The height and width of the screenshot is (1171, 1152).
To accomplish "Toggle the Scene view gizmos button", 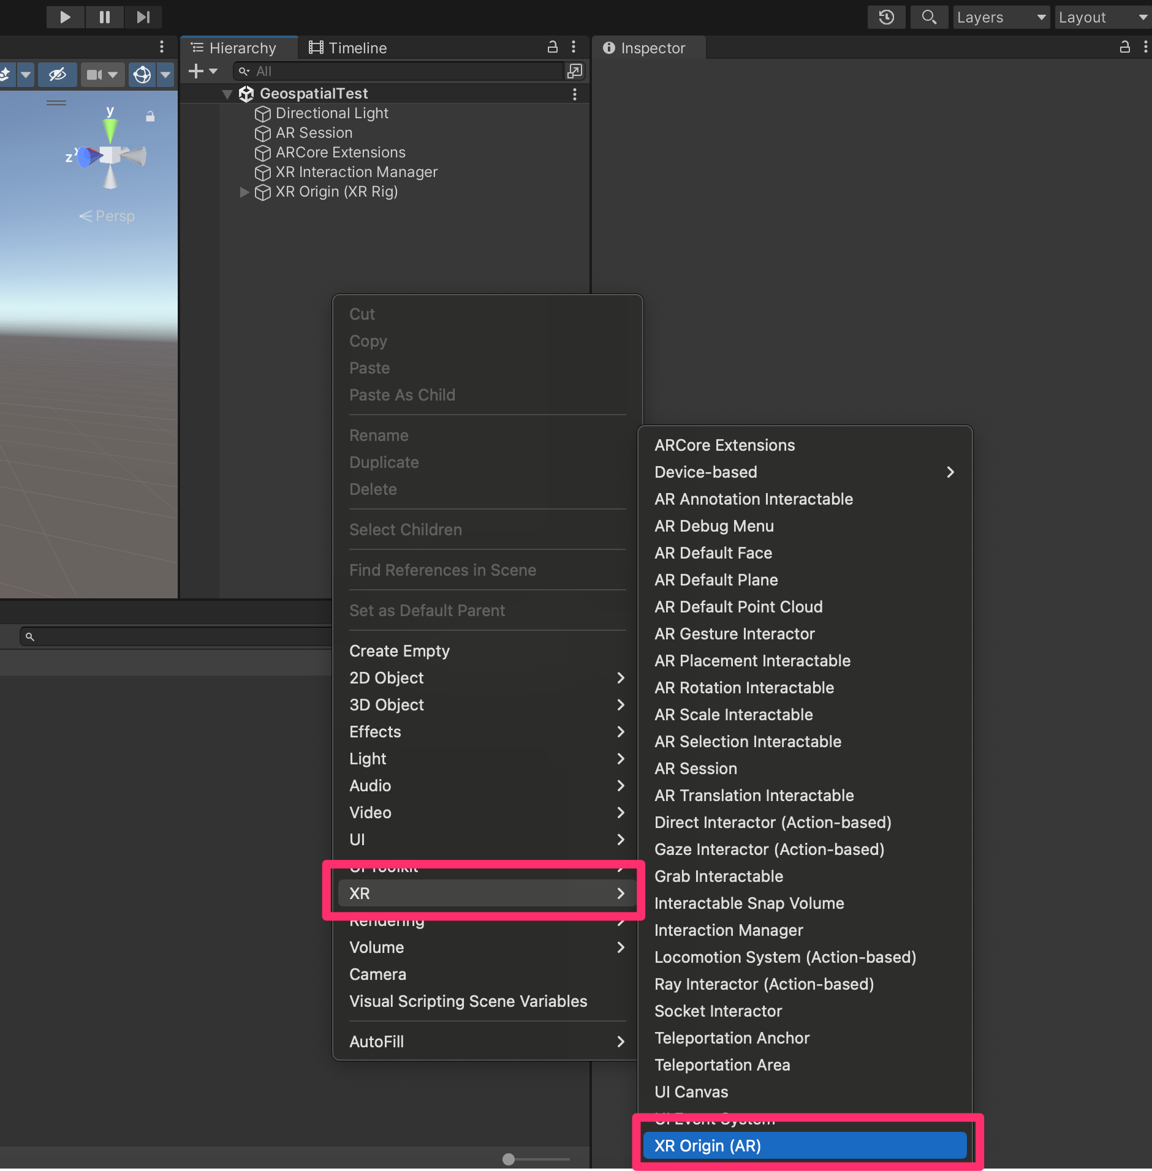I will click(142, 75).
